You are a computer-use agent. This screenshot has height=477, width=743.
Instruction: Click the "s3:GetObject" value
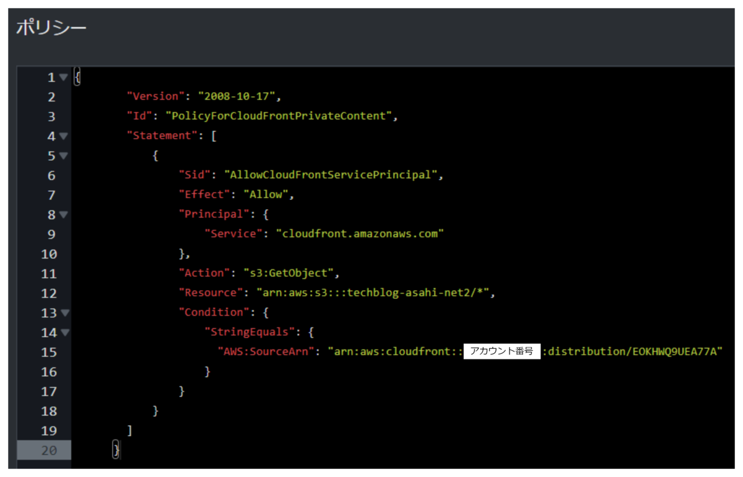tap(289, 273)
